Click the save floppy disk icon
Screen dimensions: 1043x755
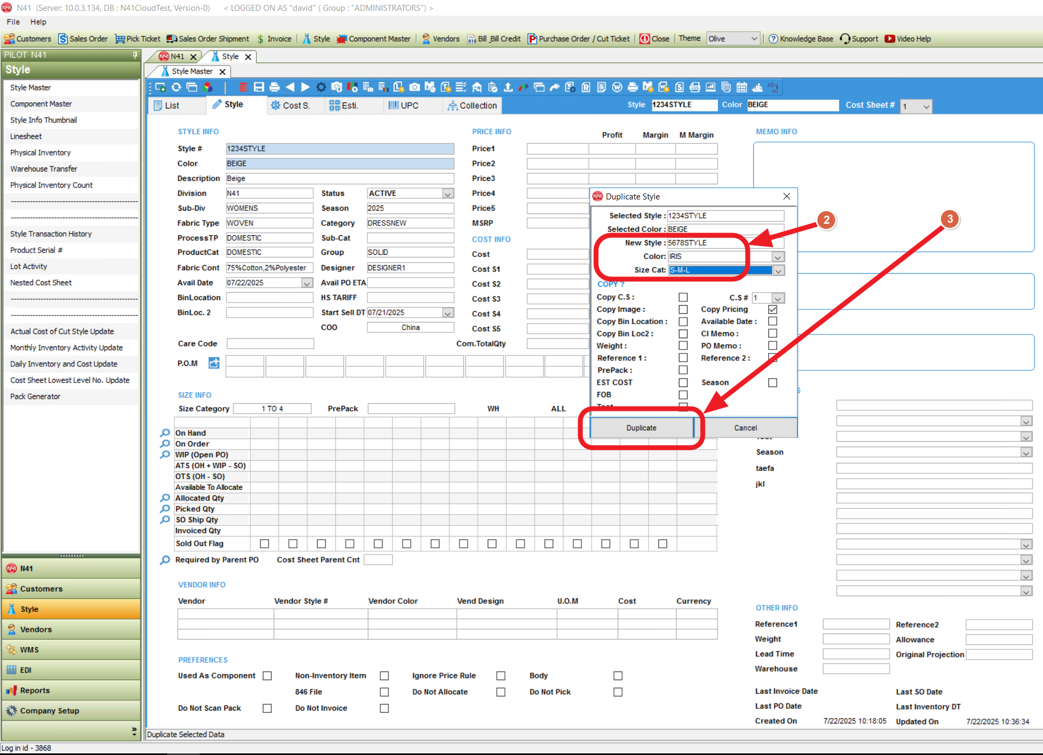coord(259,87)
